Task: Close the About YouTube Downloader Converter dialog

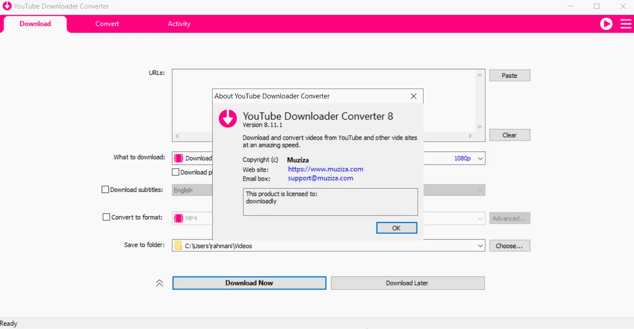Action: coord(414,96)
